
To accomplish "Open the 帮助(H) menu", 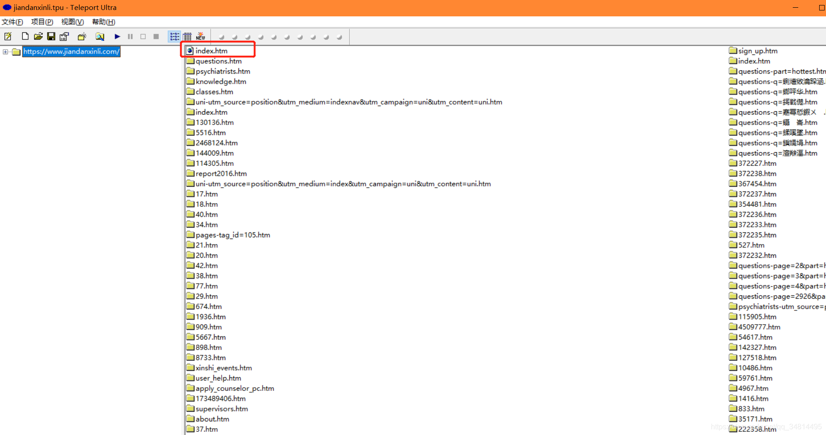I will click(x=103, y=22).
